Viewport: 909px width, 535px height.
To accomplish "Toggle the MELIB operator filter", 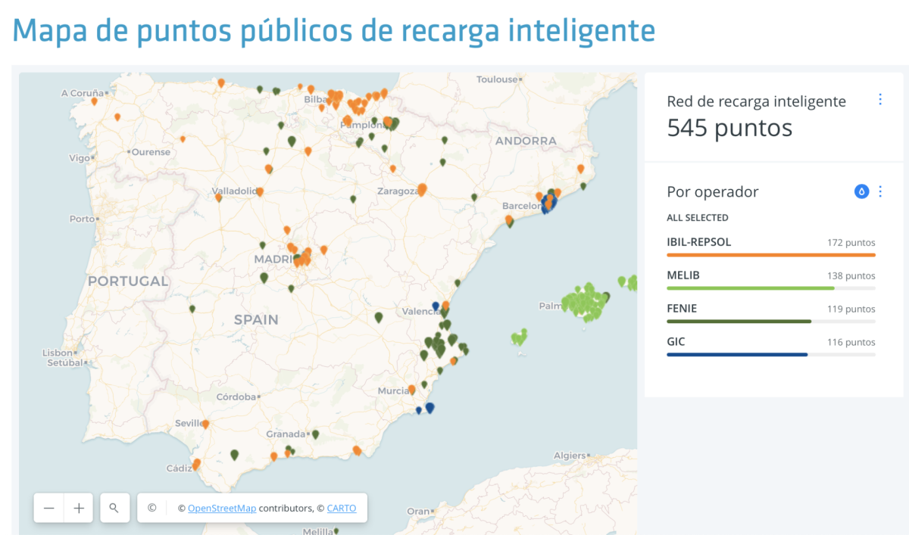I will coord(683,275).
